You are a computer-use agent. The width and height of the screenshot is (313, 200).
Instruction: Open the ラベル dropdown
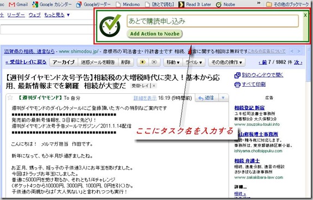[x=194, y=62]
